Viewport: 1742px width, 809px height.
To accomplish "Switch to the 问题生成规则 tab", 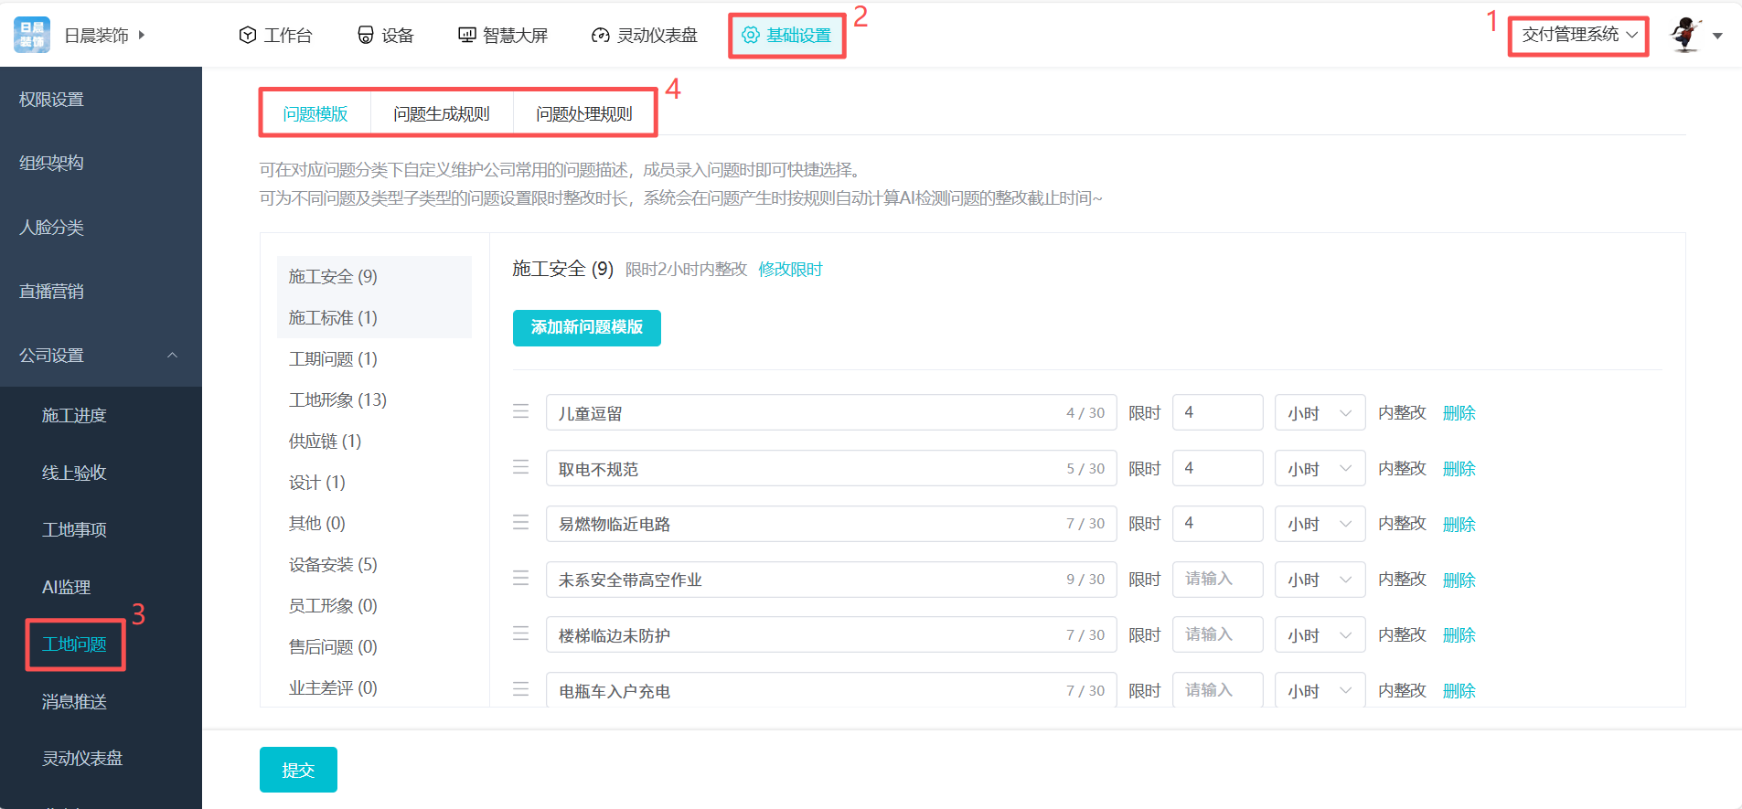I will coord(442,113).
